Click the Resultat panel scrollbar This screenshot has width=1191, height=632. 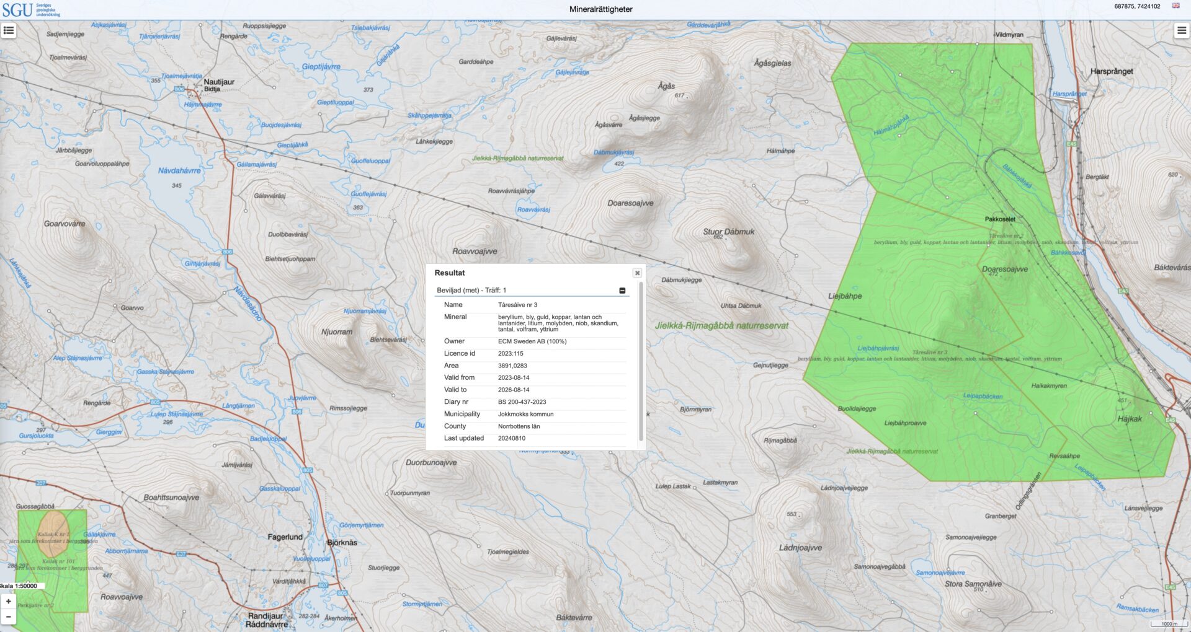pyautogui.click(x=641, y=362)
